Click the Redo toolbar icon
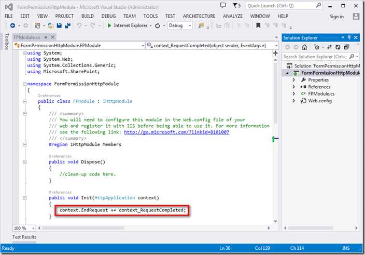This screenshot has height=255, width=365. [93, 25]
